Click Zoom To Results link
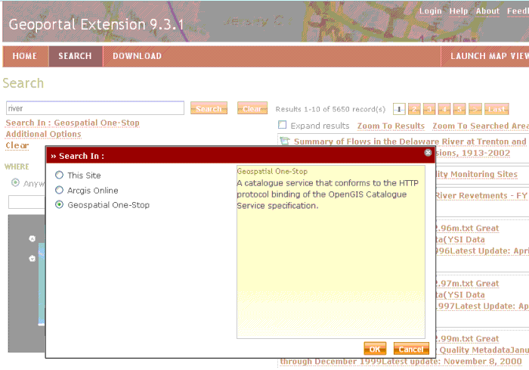The width and height of the screenshot is (529, 370). point(391,126)
